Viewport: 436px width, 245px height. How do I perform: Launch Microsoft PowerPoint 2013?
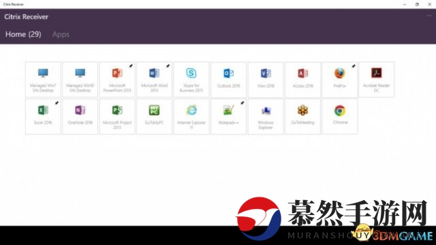(x=117, y=80)
